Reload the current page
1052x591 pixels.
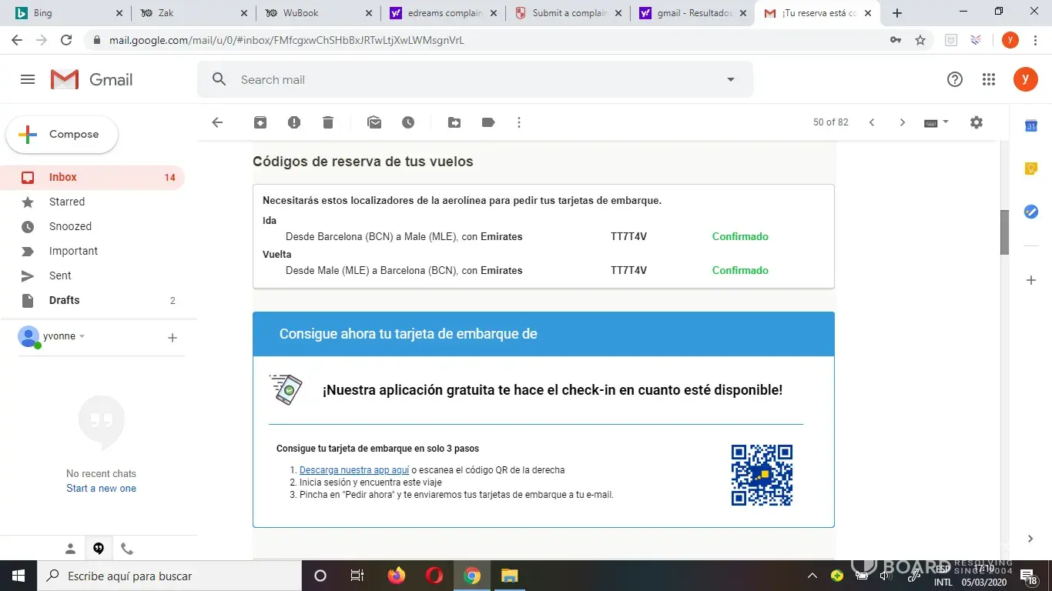point(66,40)
